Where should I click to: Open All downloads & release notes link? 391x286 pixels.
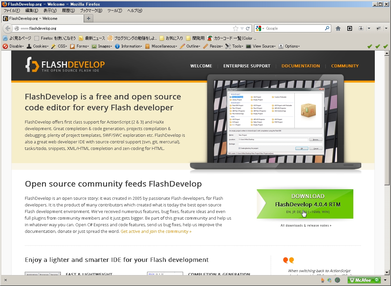click(x=306, y=226)
